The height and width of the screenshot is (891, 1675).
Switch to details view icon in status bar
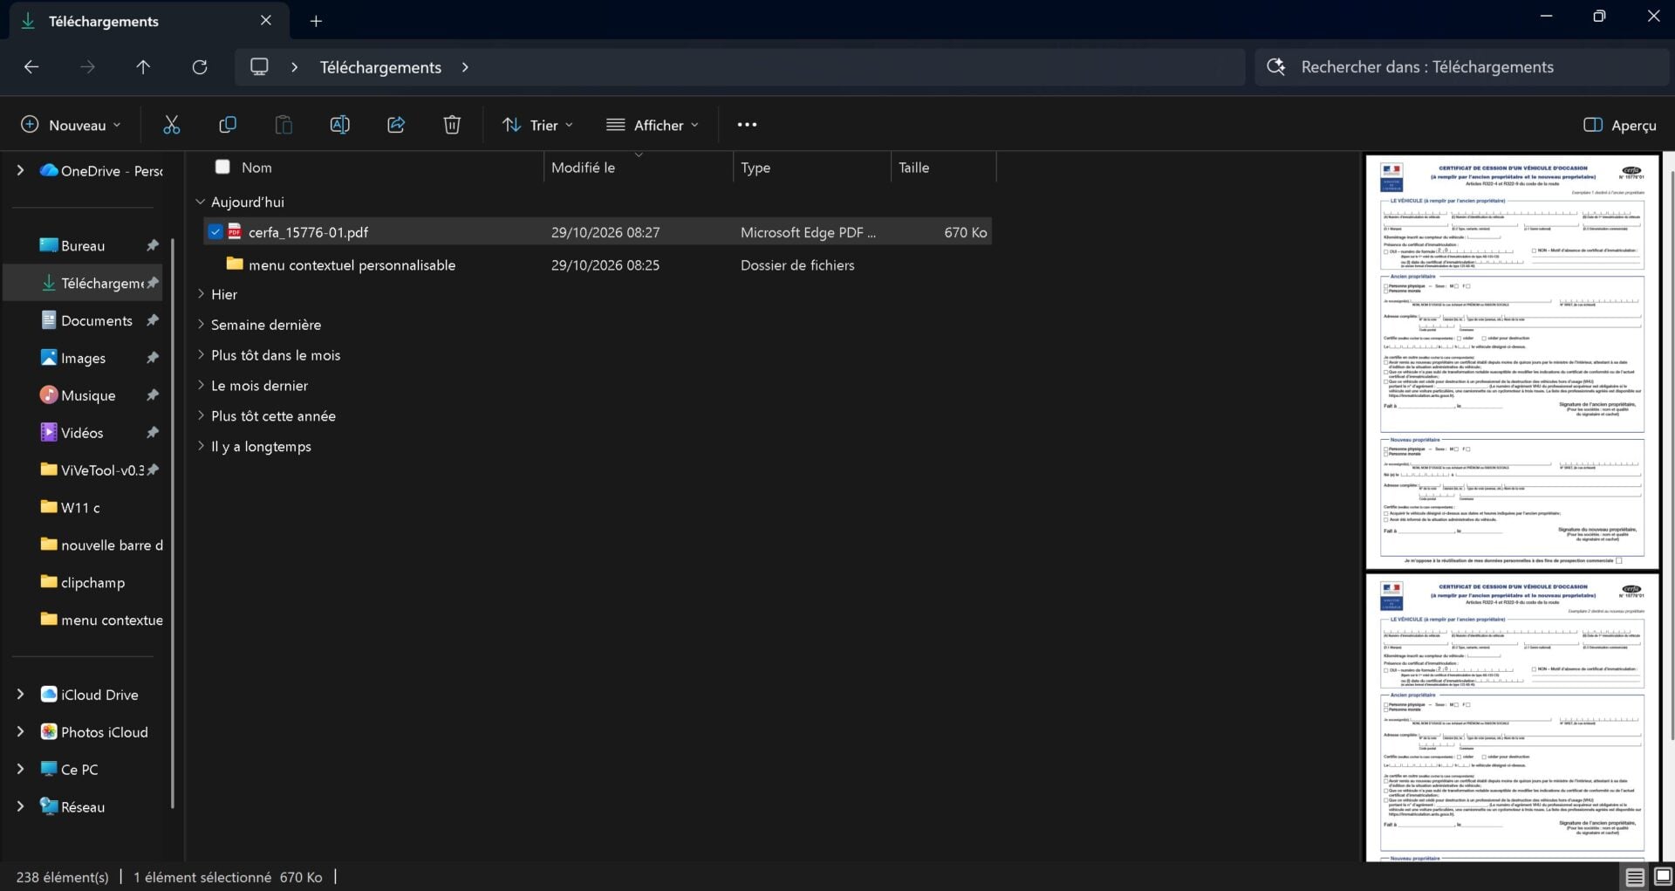coord(1635,877)
